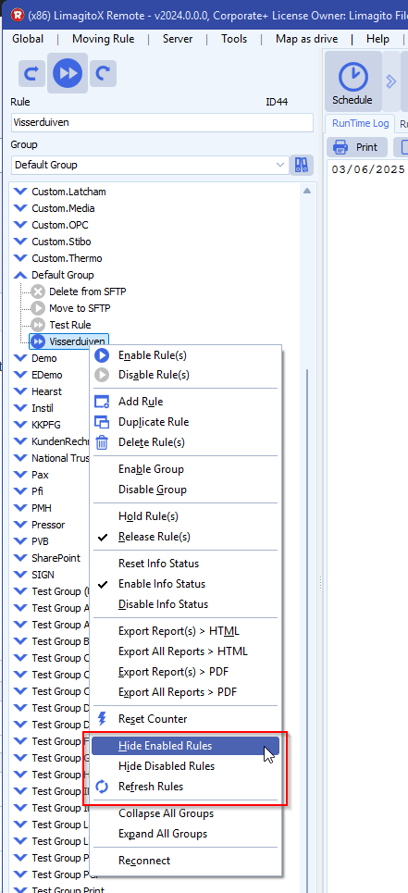Select the KKPFG group label

46,425
